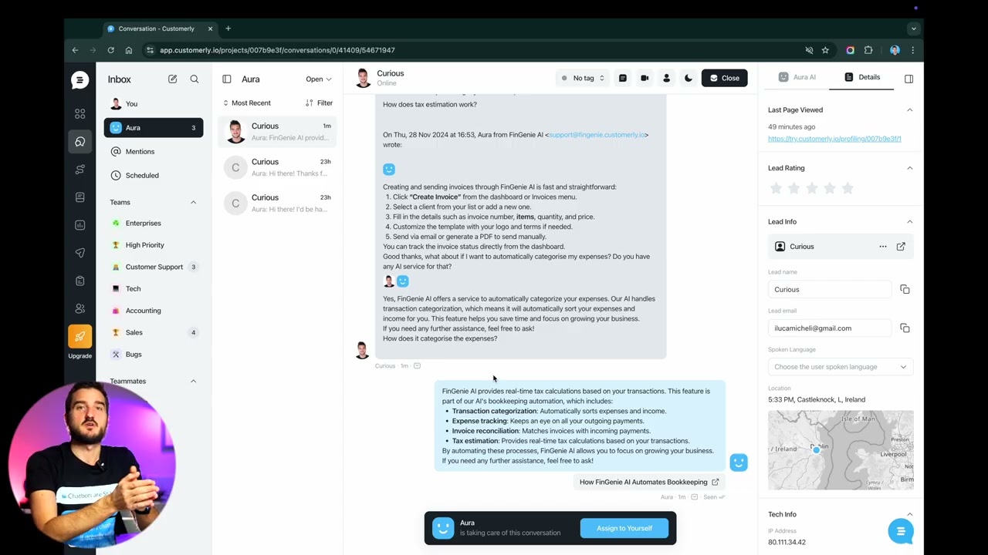Open the No tag dropdown
The image size is (988, 555).
point(583,78)
